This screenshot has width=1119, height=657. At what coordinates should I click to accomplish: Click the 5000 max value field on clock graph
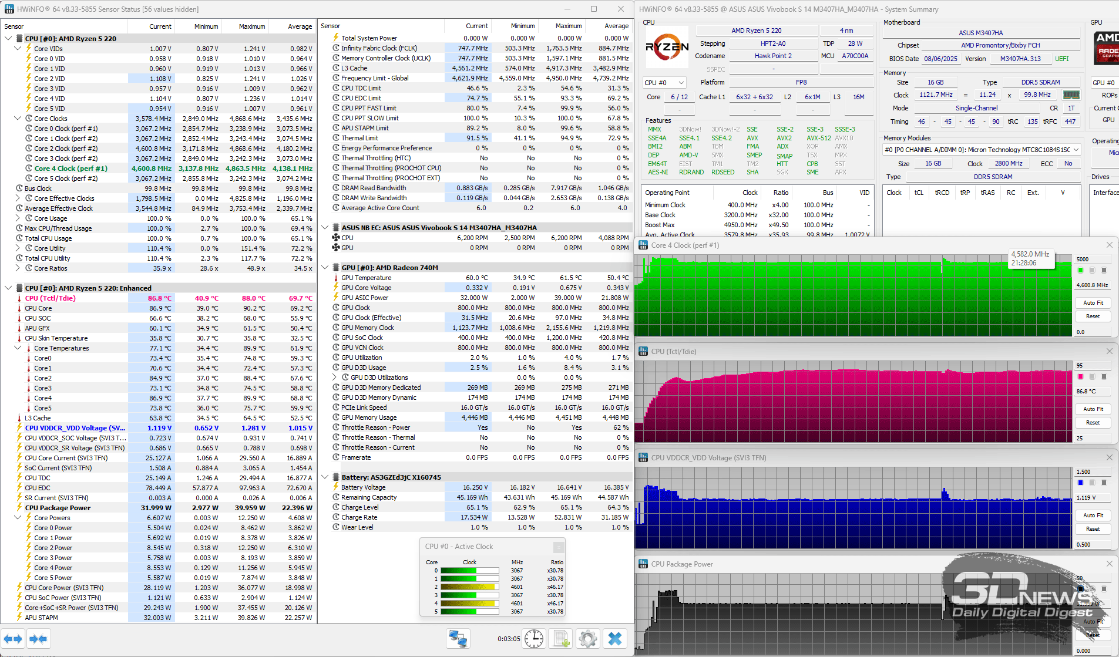pos(1091,259)
